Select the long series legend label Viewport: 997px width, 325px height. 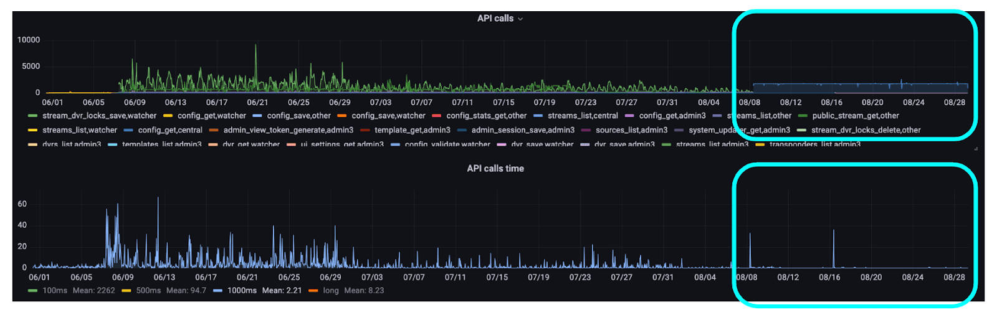pos(331,291)
